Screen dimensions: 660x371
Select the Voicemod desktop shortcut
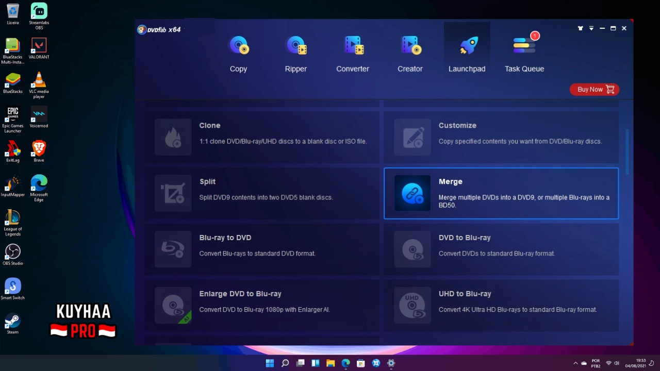point(39,117)
